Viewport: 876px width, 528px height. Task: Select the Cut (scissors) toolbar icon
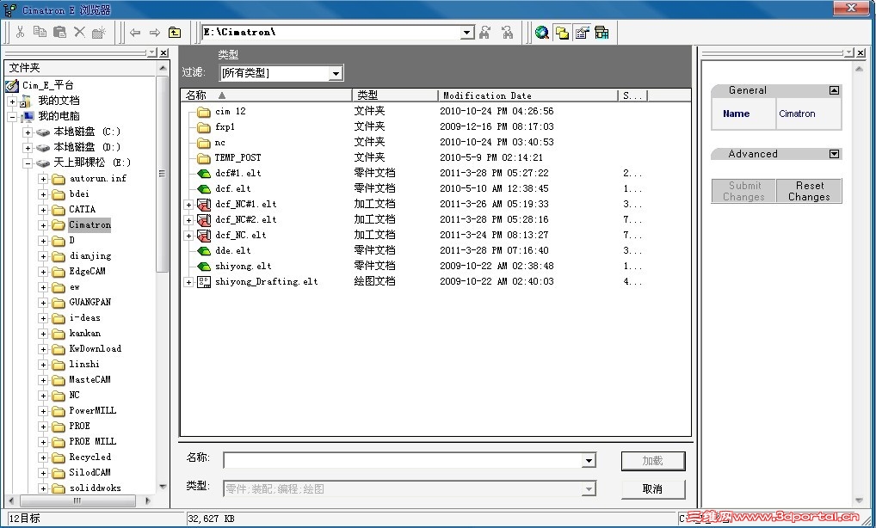[21, 32]
